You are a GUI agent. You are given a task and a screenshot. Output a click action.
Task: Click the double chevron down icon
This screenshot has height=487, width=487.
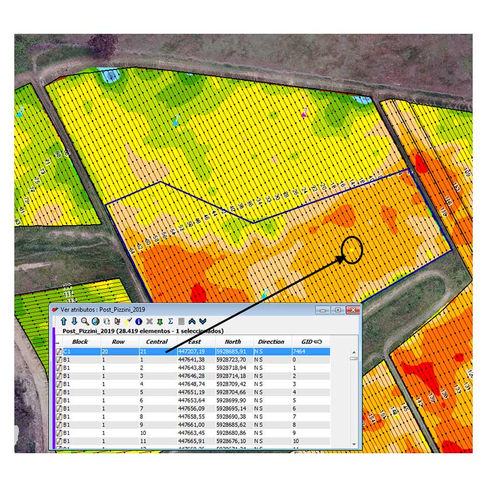point(202,321)
